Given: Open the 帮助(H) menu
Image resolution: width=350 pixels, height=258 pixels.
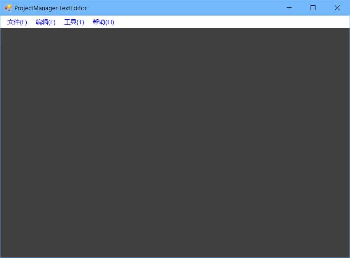Looking at the screenshot, I should click(104, 22).
